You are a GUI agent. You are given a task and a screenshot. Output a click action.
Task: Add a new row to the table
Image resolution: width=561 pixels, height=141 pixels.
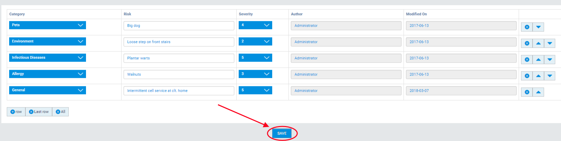(x=16, y=112)
